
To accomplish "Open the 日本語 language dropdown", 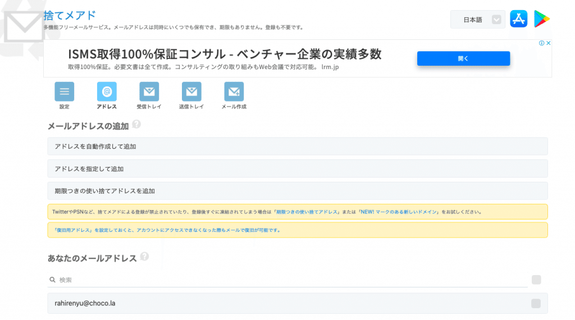I will click(478, 20).
